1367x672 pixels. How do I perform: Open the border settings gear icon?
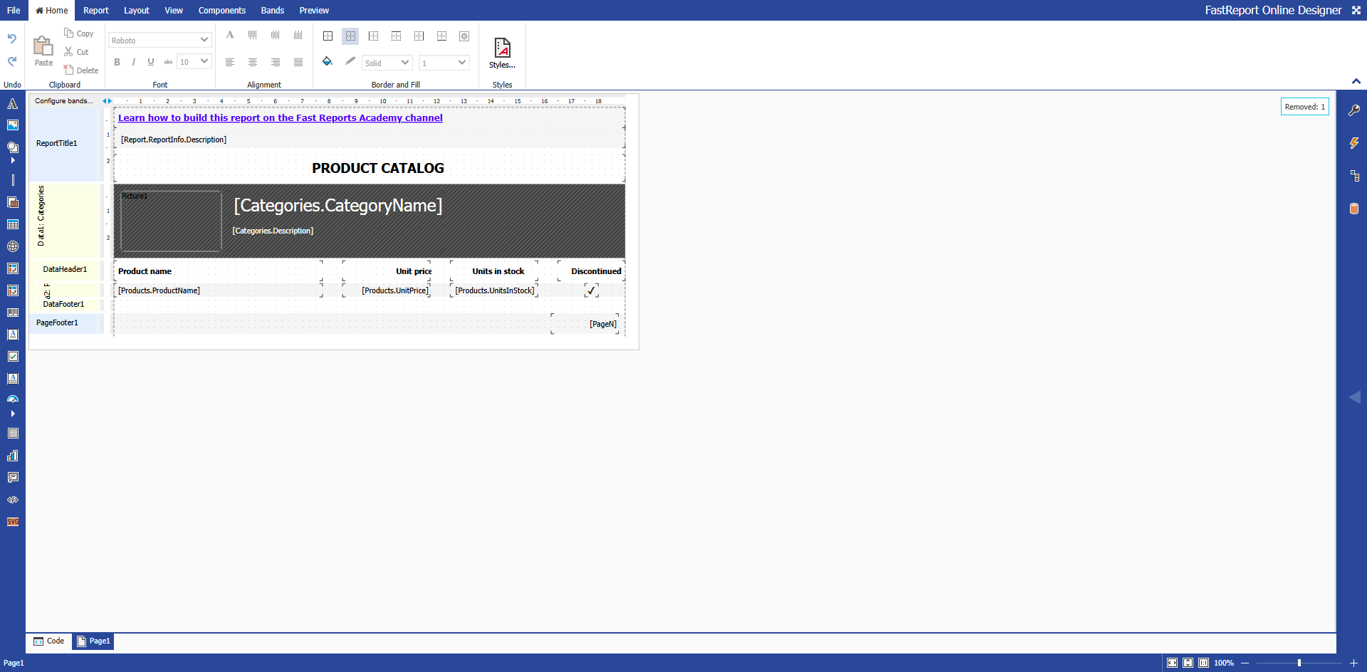tap(464, 36)
